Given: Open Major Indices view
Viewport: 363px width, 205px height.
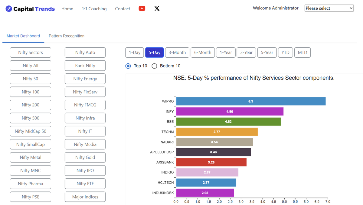Looking at the screenshot, I should pos(85,197).
